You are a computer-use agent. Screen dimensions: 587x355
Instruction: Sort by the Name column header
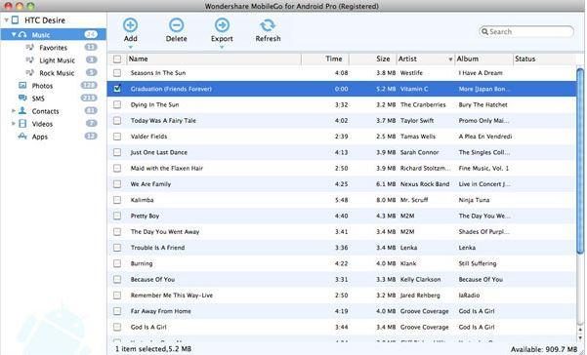tap(213, 59)
